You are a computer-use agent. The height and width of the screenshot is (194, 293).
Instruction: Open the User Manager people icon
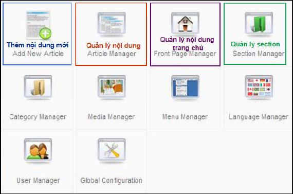click(38, 150)
